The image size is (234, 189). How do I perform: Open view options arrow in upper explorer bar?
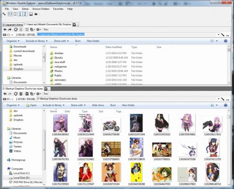click(217, 41)
